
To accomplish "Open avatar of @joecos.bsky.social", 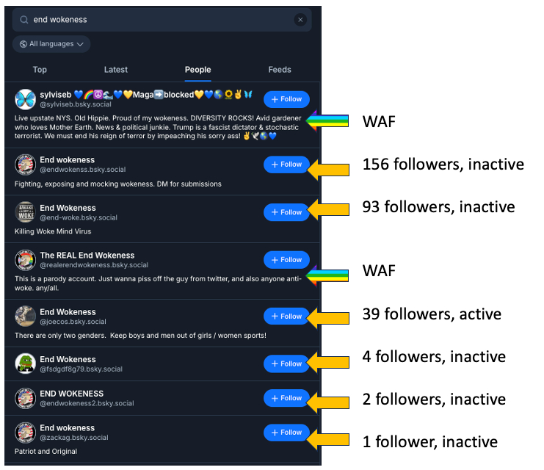I will 26,317.
